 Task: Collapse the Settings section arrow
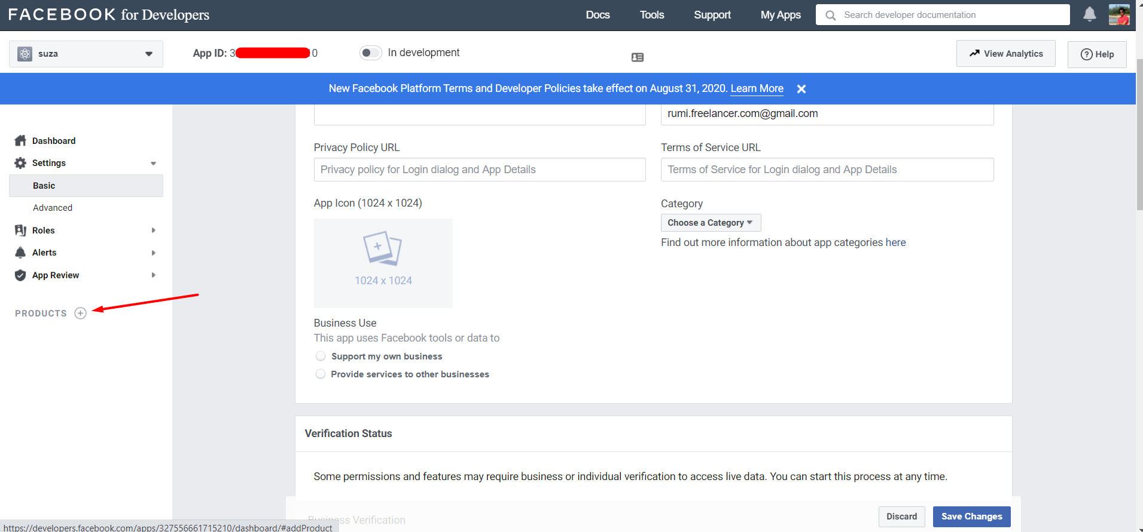[153, 163]
